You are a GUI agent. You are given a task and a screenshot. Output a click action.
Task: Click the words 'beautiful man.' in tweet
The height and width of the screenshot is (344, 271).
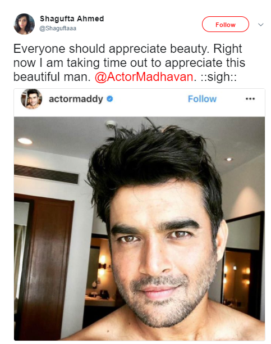point(52,77)
